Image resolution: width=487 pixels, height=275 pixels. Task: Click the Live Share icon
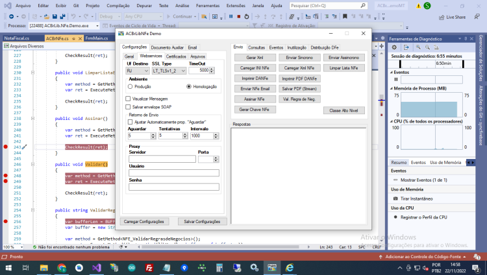point(442,18)
